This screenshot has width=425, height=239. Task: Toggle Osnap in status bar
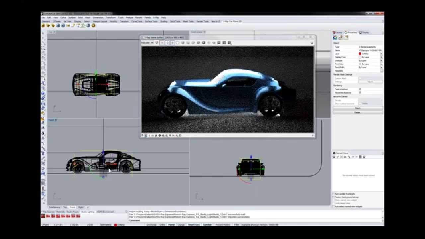181,225
